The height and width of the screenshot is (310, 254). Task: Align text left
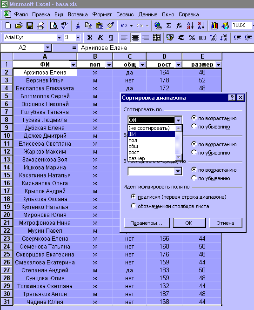124,37
